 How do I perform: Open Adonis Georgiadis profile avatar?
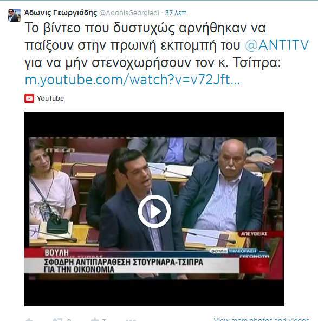click(15, 15)
